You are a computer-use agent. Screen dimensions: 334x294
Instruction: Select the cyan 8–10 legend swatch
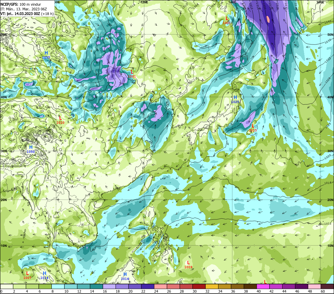[x=58, y=286]
